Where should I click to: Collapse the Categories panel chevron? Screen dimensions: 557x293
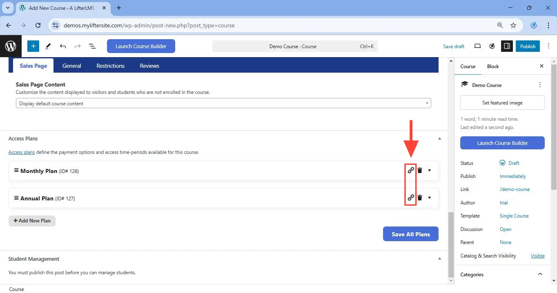[540, 274]
